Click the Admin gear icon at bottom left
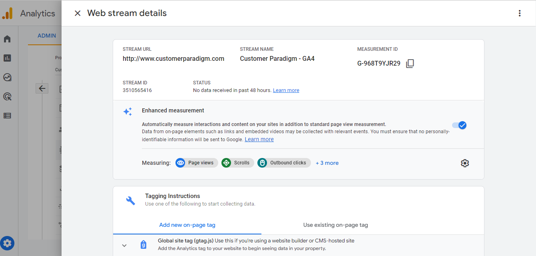This screenshot has height=256, width=536. [x=8, y=243]
